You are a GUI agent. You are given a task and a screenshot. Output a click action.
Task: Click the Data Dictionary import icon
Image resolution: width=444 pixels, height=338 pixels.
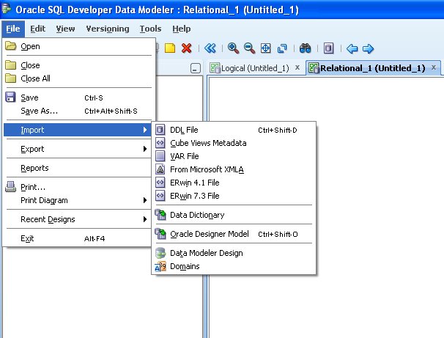[x=160, y=215]
